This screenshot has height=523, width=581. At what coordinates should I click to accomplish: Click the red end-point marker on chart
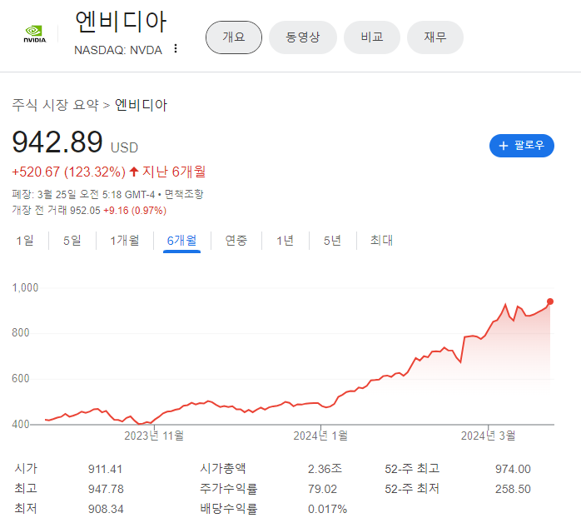[x=550, y=301]
